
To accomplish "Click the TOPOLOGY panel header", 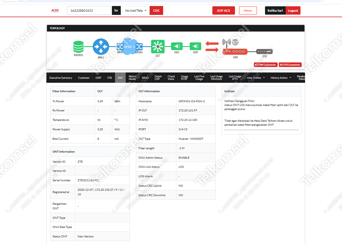I will (x=176, y=28).
